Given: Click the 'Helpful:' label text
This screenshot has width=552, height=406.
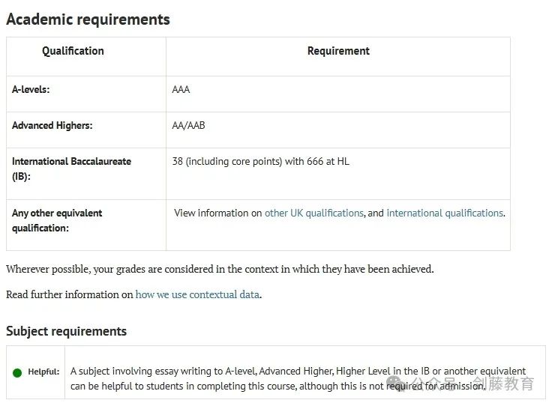Looking at the screenshot, I should [x=43, y=372].
